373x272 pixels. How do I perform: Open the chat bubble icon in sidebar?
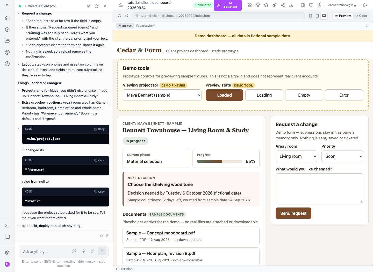click(7, 237)
